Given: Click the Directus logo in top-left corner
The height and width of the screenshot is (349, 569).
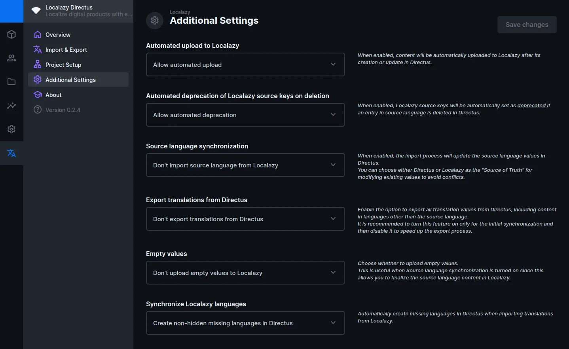Looking at the screenshot, I should 11,11.
